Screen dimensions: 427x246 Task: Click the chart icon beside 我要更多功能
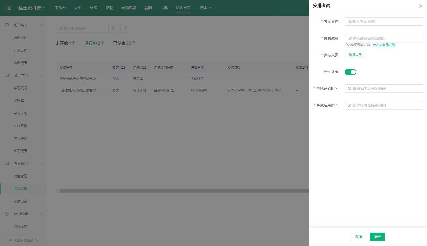pos(11,240)
